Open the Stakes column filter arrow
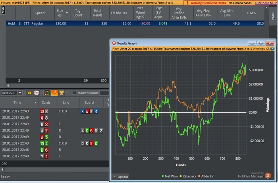 (x=67, y=13)
